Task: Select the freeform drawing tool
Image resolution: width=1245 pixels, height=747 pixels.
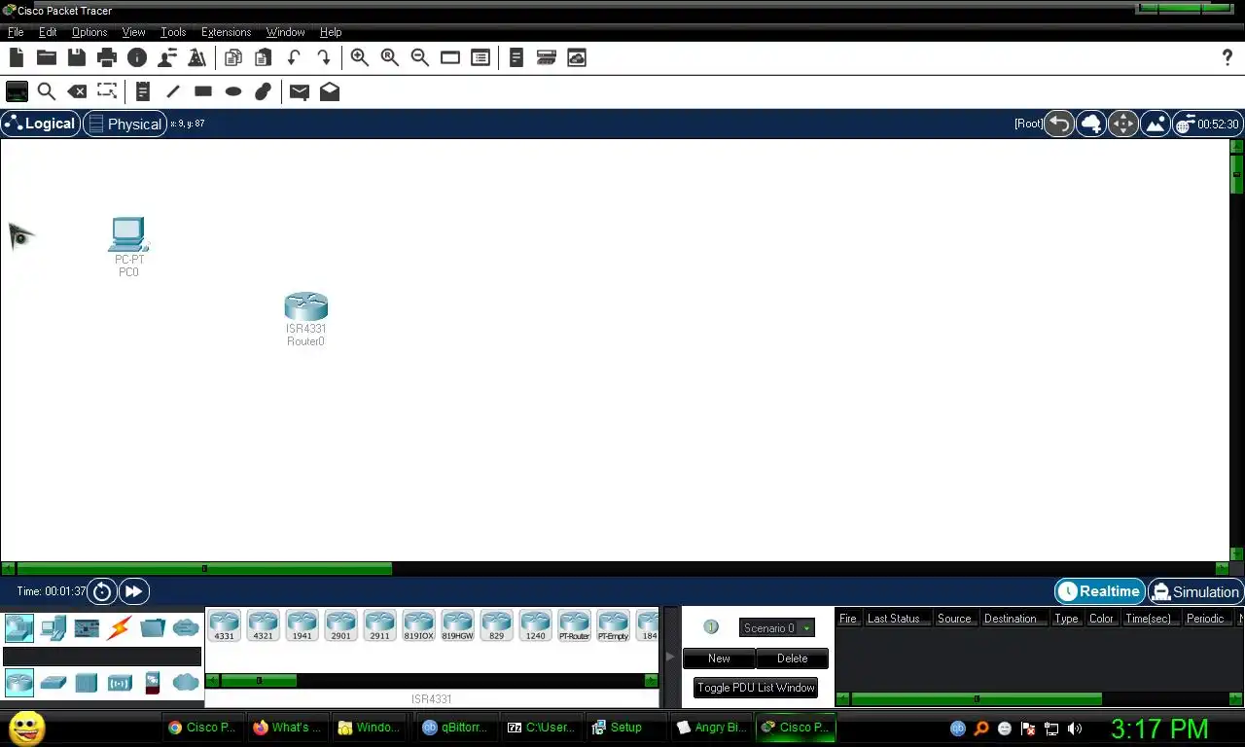Action: pyautogui.click(x=263, y=91)
